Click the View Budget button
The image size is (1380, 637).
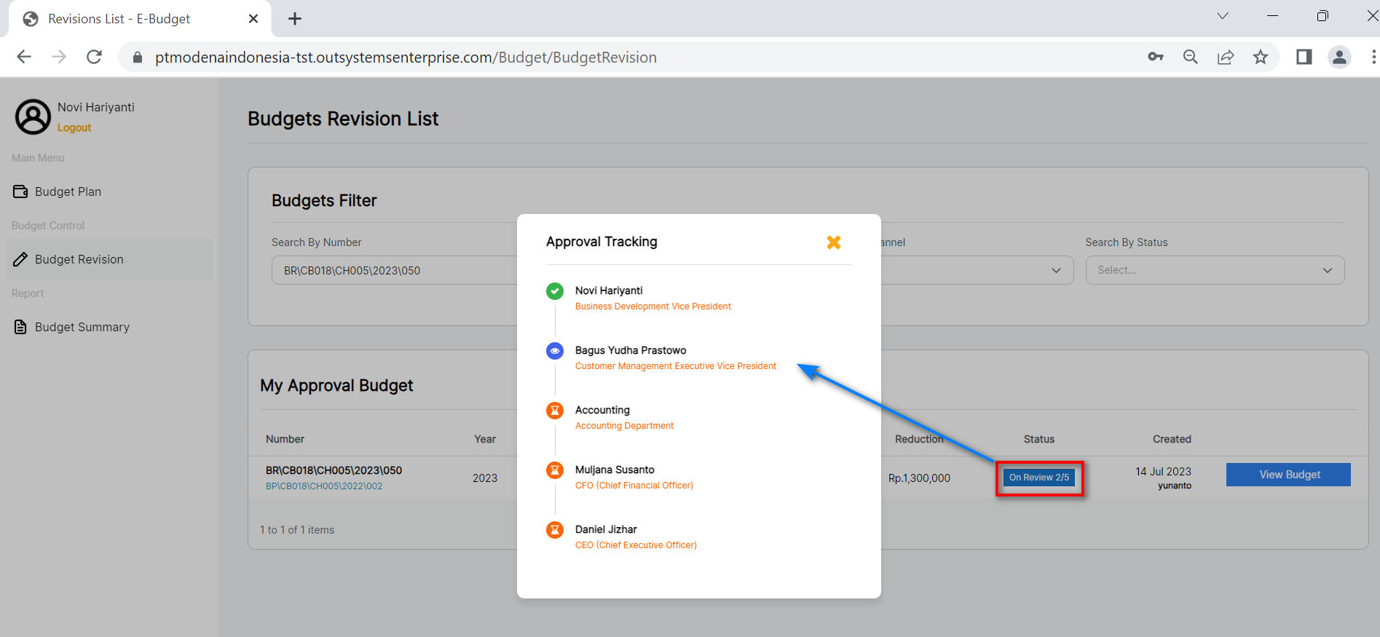pos(1288,475)
